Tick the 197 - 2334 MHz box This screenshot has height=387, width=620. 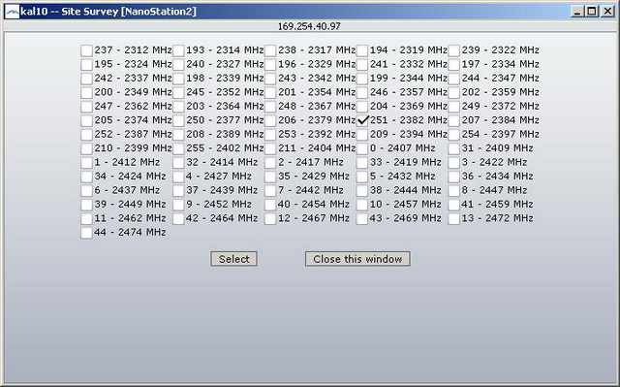(454, 64)
